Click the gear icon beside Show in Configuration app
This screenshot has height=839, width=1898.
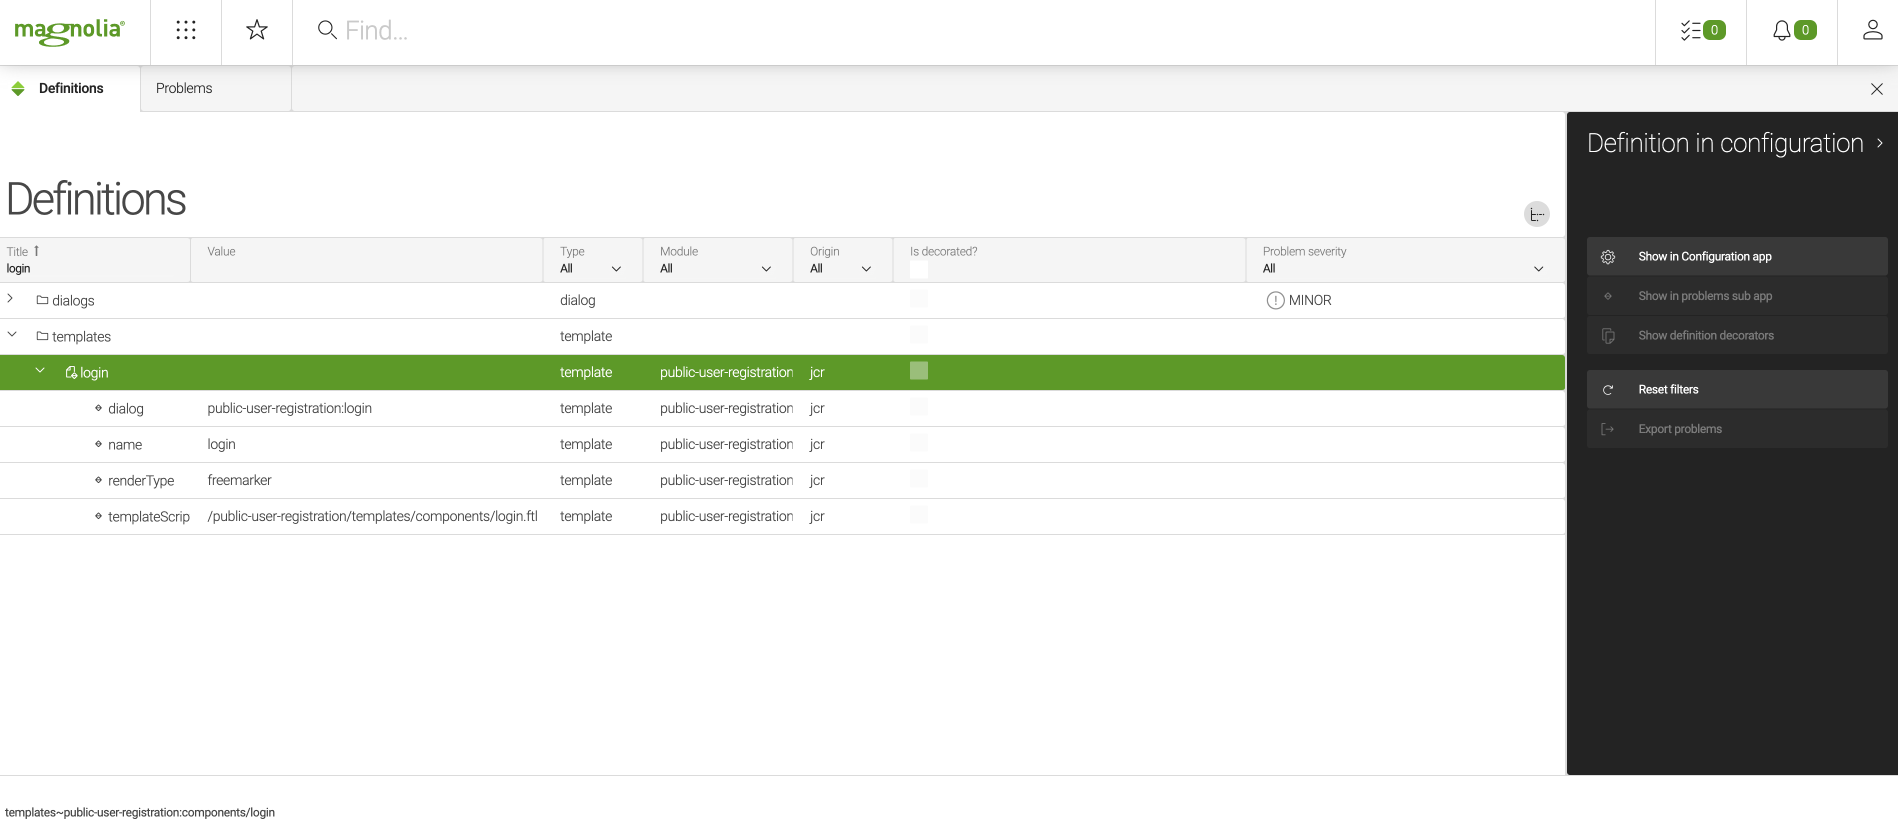(1608, 256)
